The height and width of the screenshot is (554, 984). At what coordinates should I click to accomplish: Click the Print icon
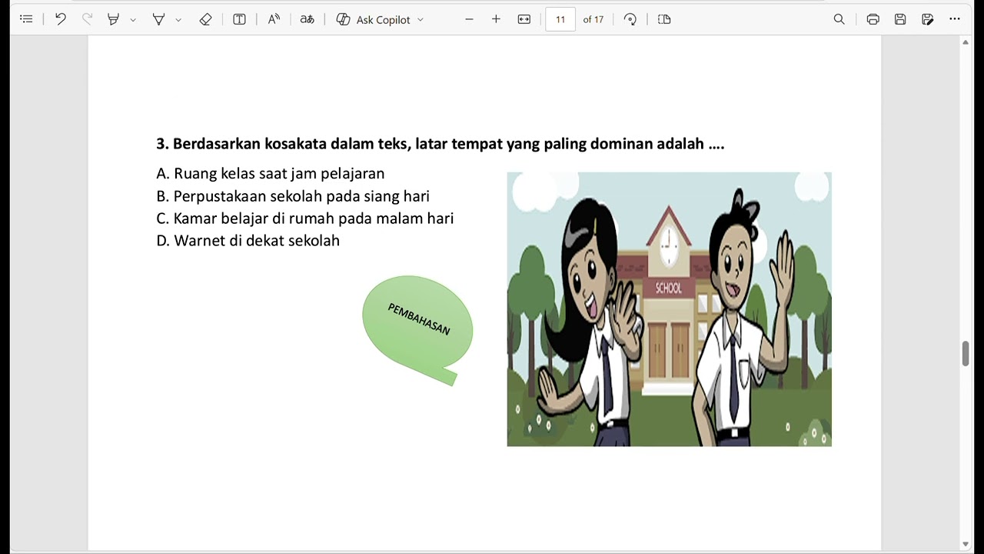[x=873, y=19]
